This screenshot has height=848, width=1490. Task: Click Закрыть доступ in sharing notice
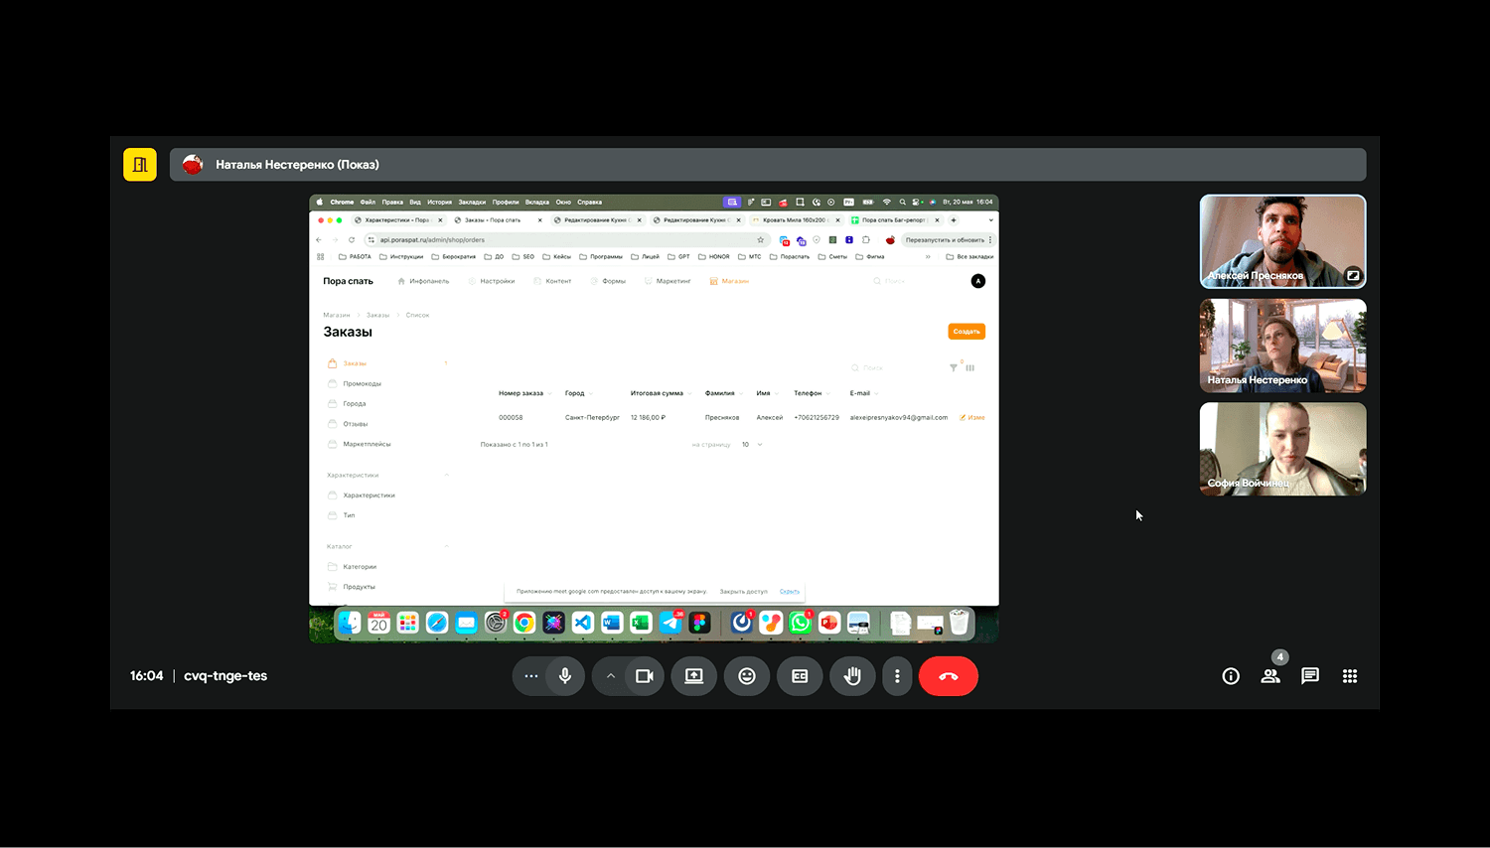click(744, 592)
